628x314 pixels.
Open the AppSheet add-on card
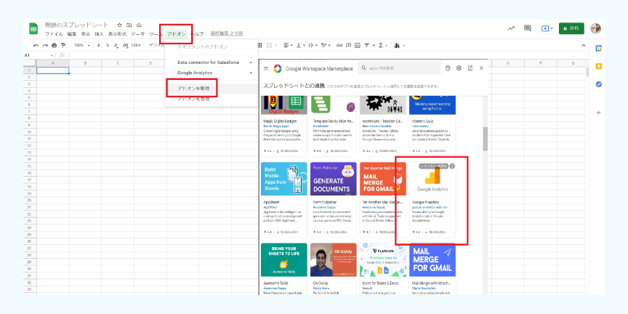(284, 199)
